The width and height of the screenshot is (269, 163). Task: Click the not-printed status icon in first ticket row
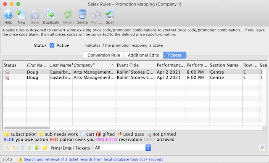coord(7,72)
